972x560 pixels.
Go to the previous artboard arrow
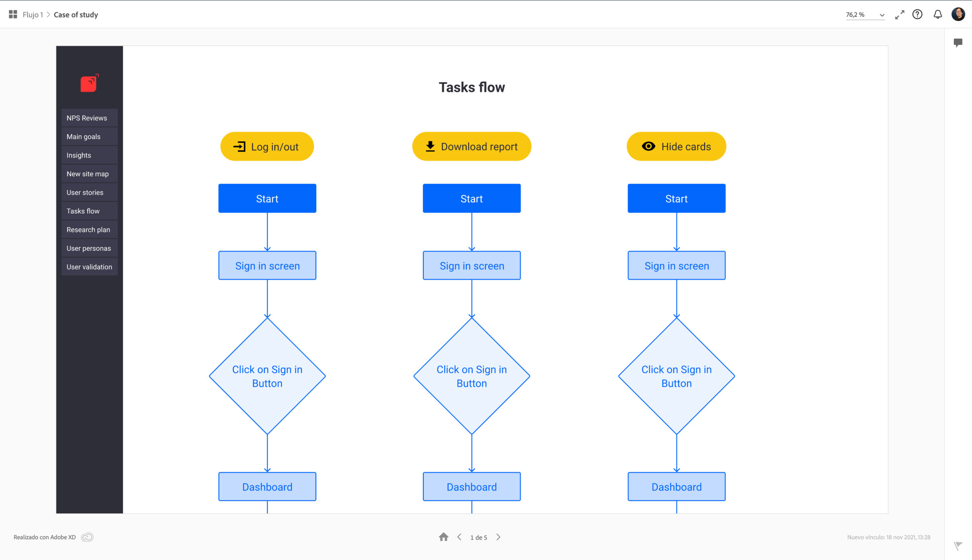[459, 537]
